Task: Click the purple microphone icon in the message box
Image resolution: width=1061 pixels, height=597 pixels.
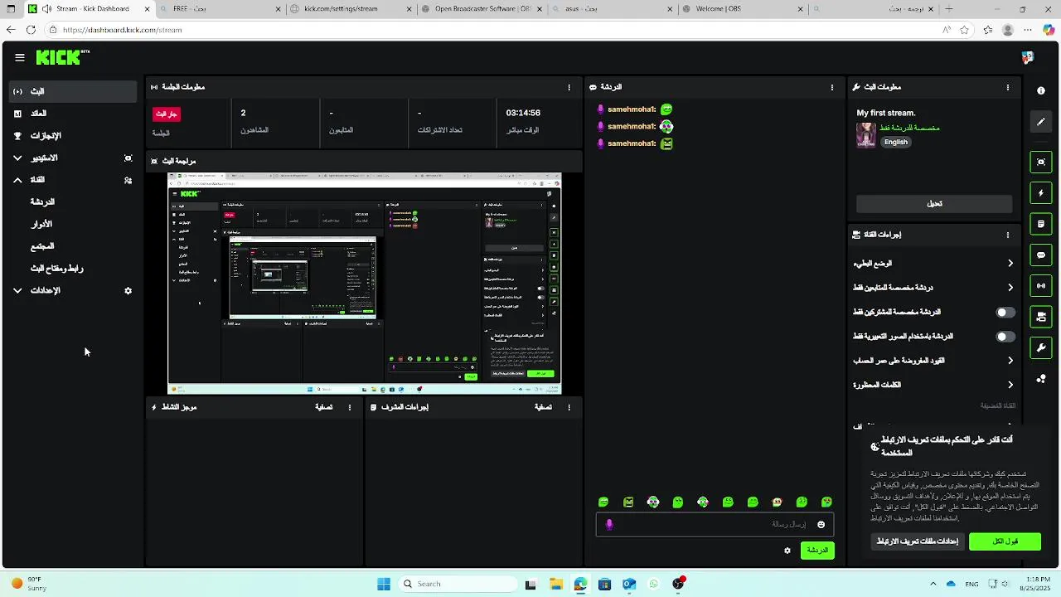Action: click(609, 524)
